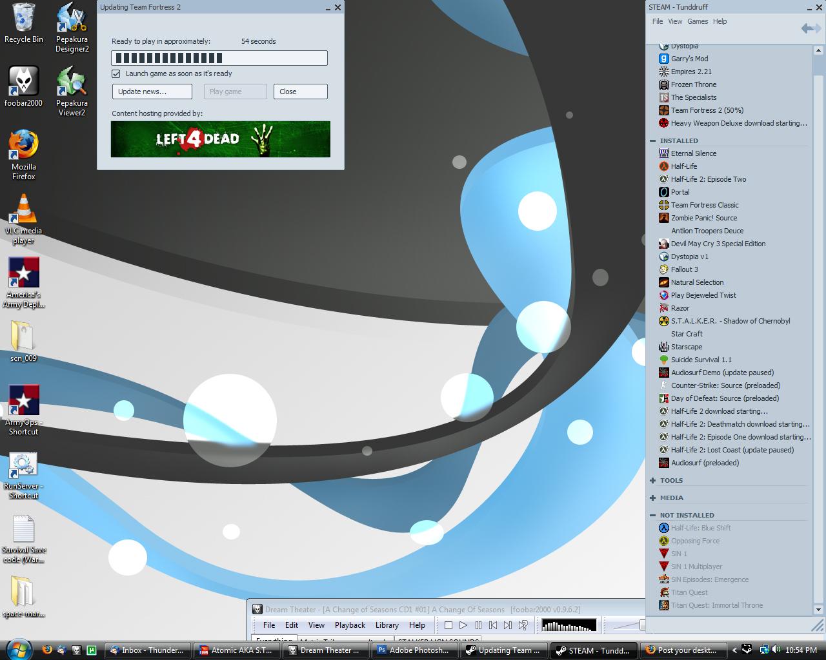826x660 pixels.
Task: Open the Steam Games menu
Action: click(698, 21)
